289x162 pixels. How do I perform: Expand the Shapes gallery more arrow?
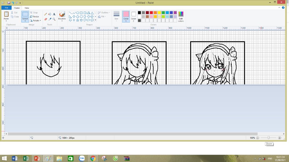pos(95,20)
